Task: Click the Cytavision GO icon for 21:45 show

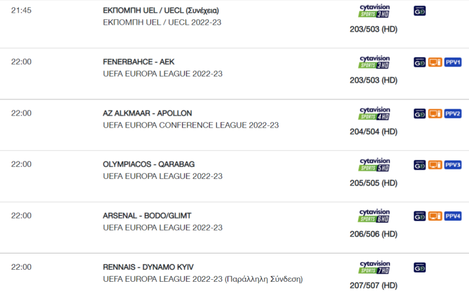Action: [419, 11]
